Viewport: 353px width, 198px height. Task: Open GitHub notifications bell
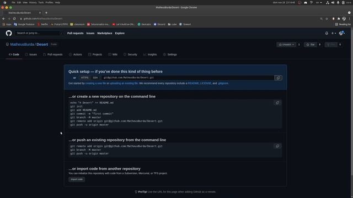point(327,33)
